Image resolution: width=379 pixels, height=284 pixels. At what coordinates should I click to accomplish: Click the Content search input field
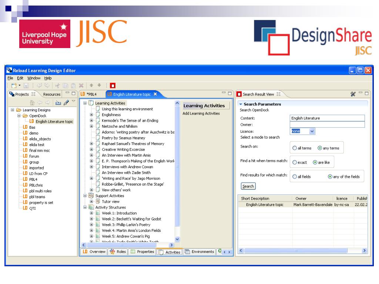click(327, 118)
